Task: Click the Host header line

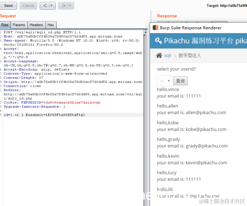Action: 63,37
